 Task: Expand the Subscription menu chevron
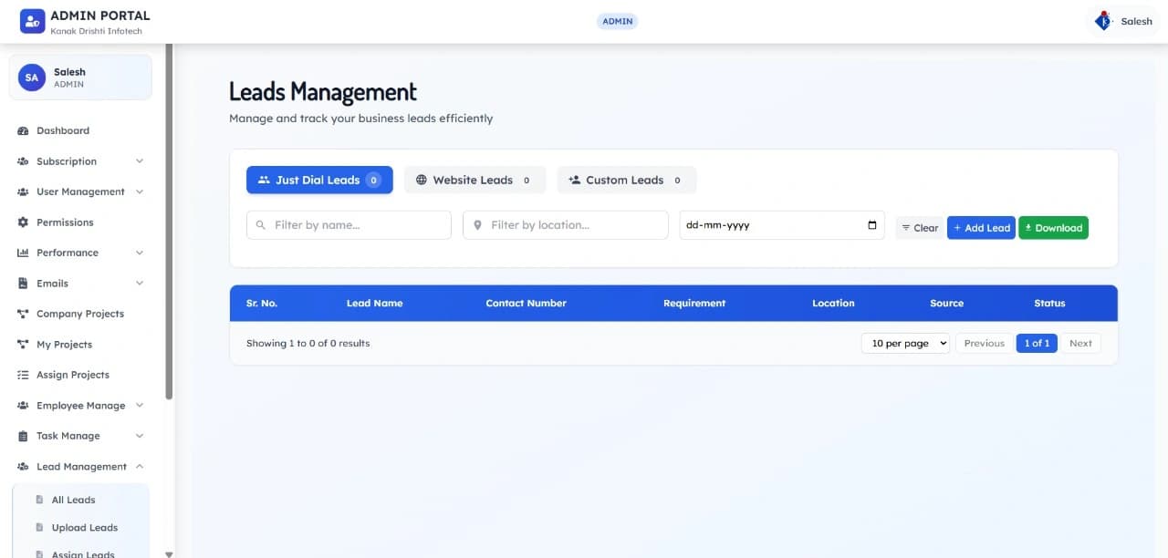click(x=140, y=161)
